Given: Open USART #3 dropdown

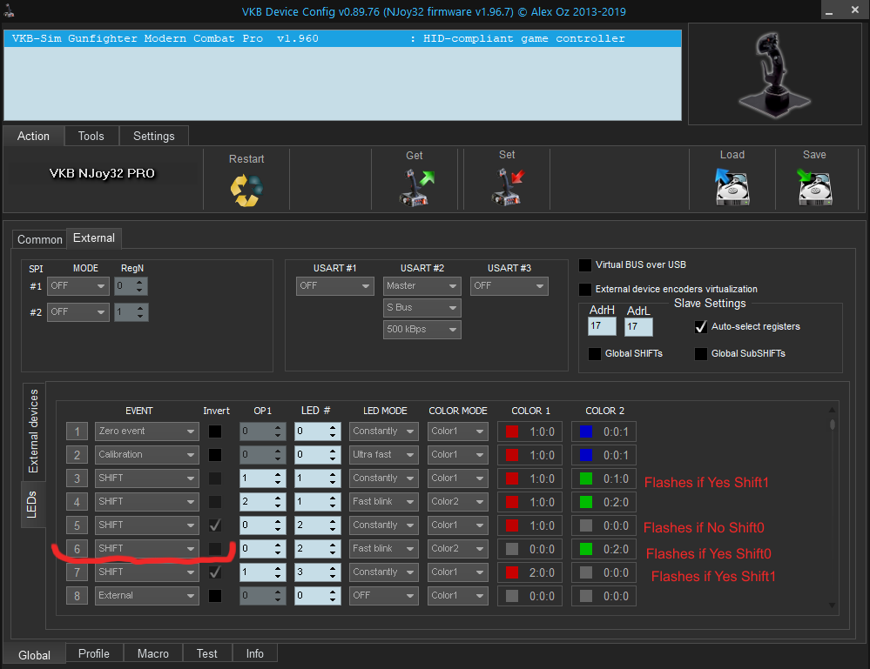Looking at the screenshot, I should pyautogui.click(x=509, y=286).
